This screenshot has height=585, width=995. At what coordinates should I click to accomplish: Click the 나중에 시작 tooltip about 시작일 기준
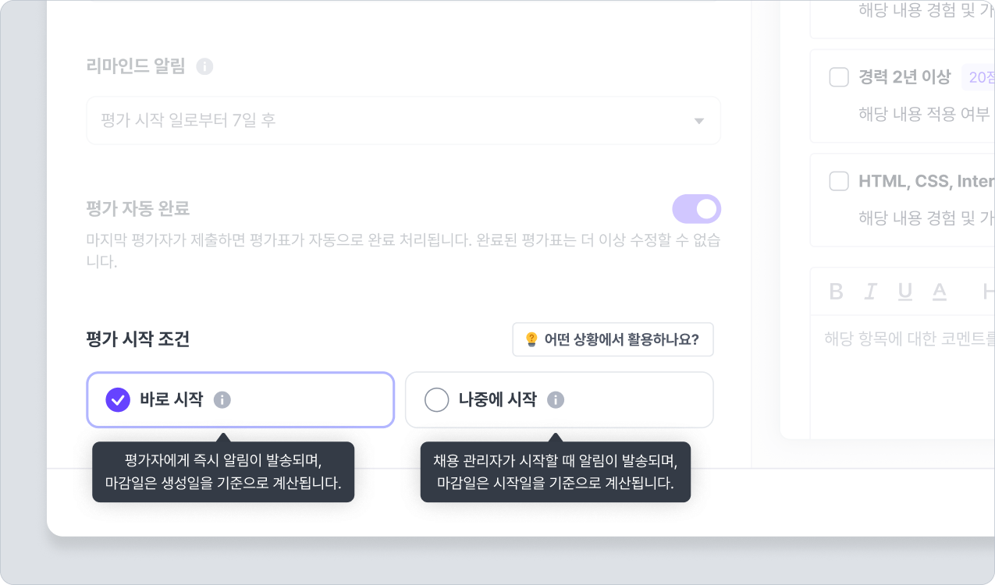(x=555, y=471)
